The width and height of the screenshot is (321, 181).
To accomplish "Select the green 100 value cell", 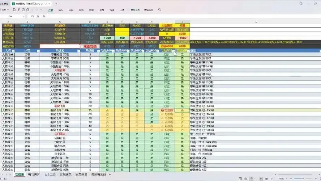I will click(122, 38).
